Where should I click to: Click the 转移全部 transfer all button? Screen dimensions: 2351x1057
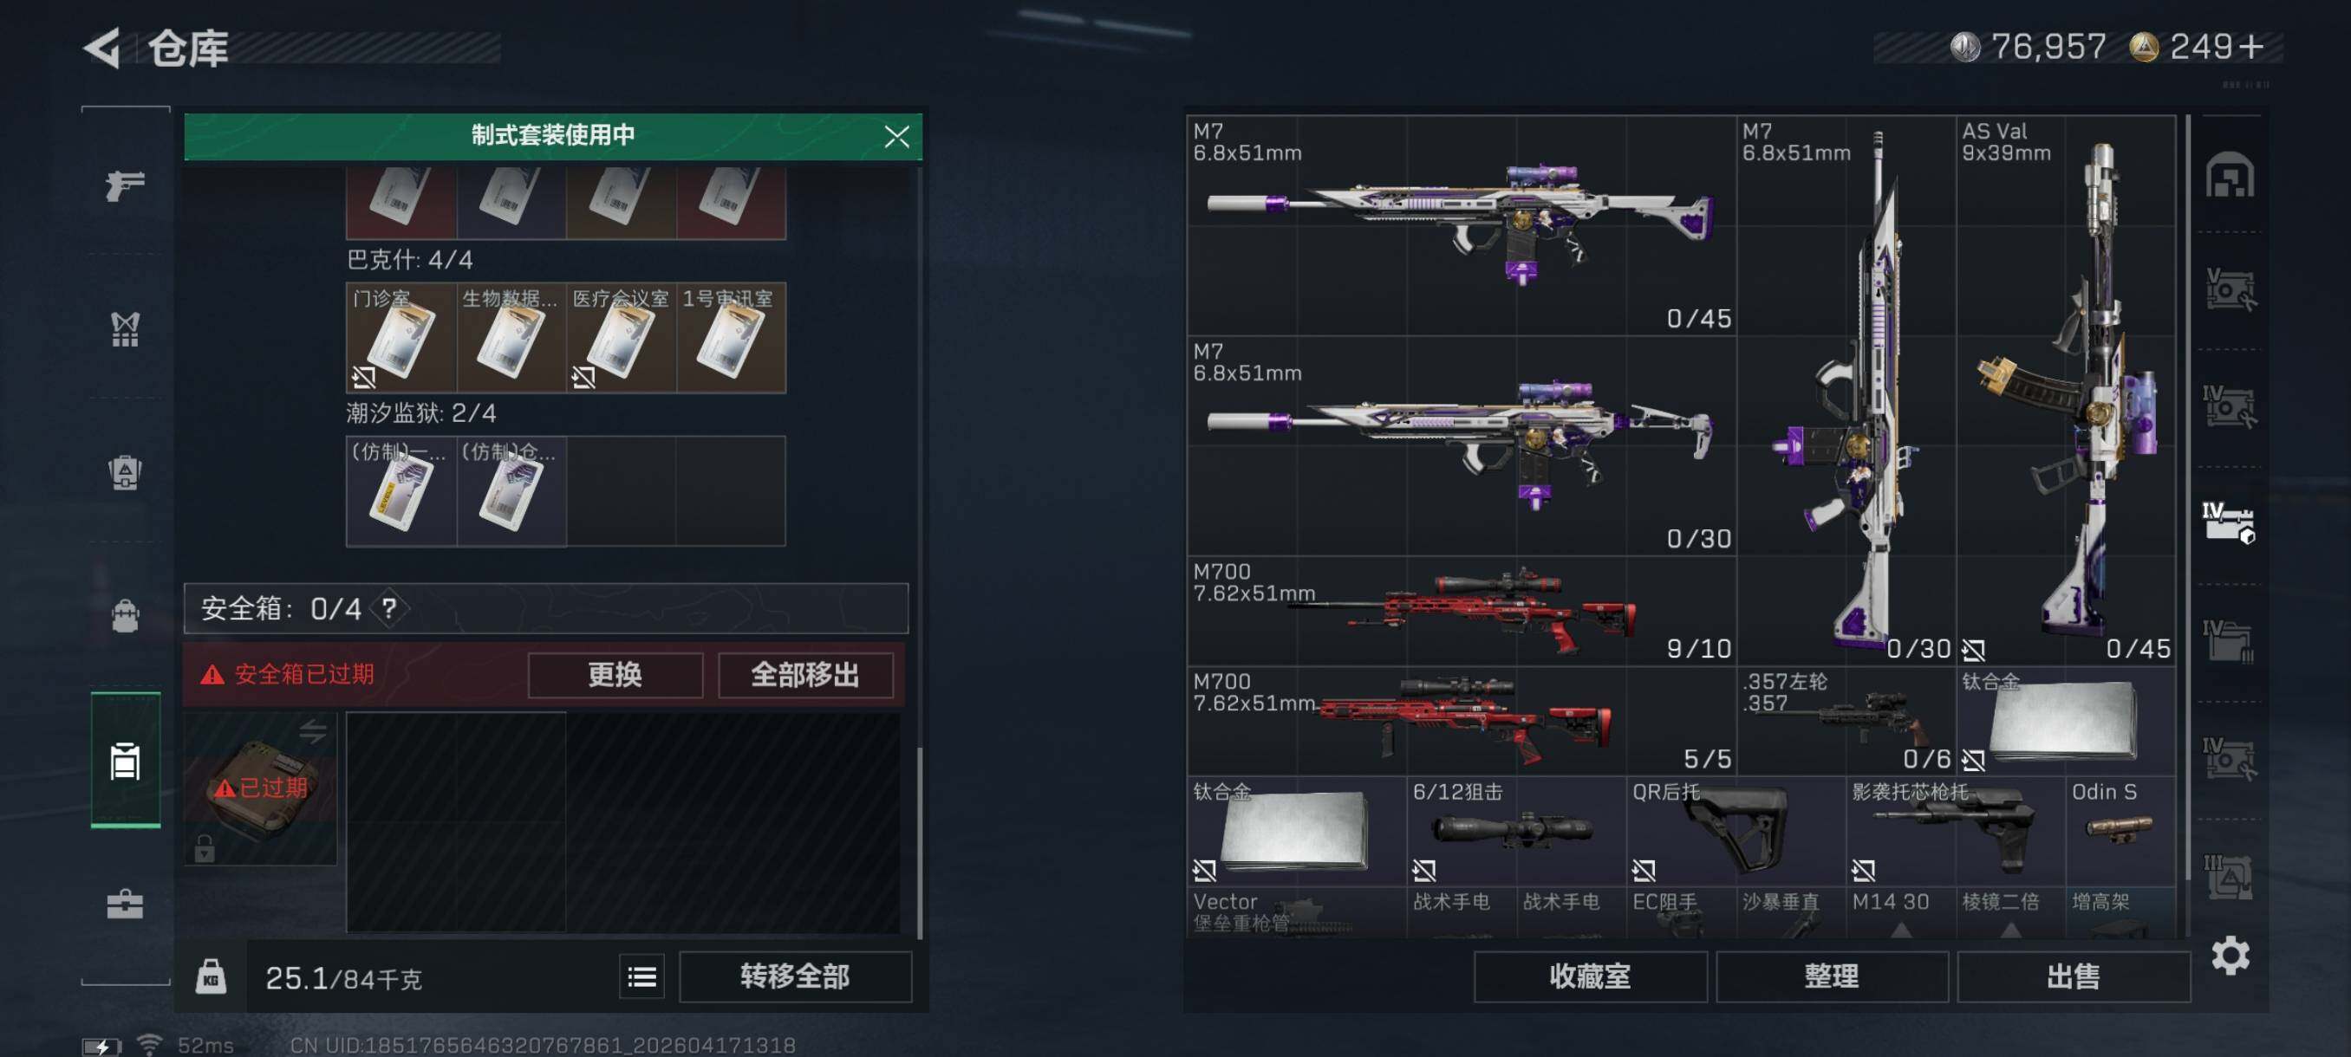pyautogui.click(x=795, y=976)
